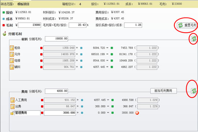The width and height of the screenshot is (198, 132).
Task: Click the red 毛利 legend square
Action: [x=4, y=25]
